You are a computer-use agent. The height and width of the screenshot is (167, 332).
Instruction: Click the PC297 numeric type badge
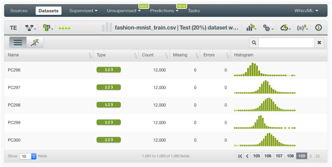[x=109, y=87]
